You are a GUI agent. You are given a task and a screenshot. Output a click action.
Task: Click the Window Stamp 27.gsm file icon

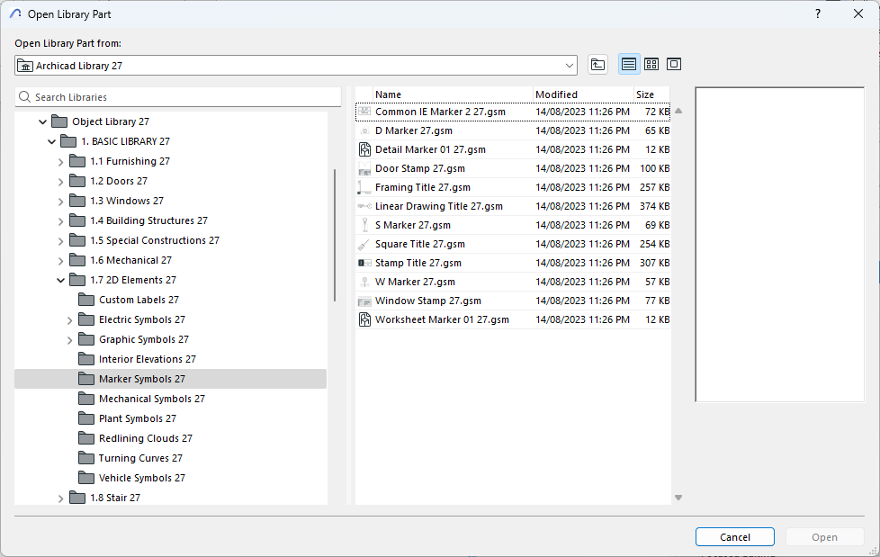(x=364, y=301)
